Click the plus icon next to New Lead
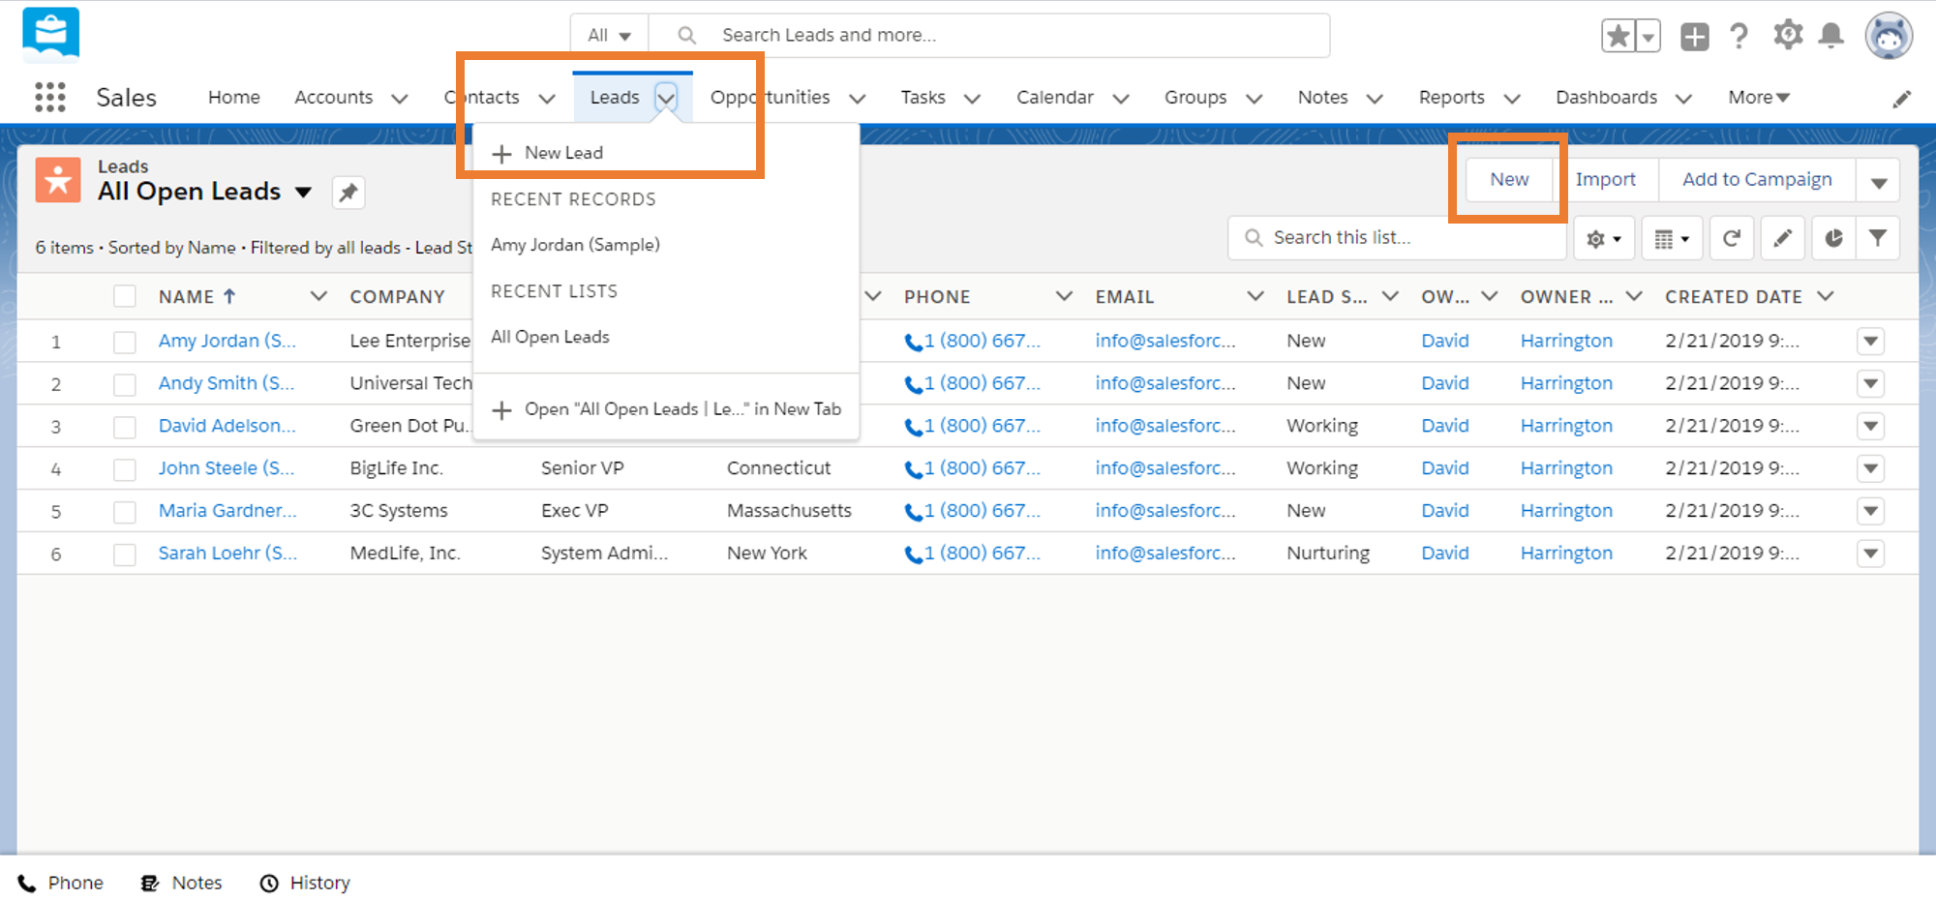 501,154
